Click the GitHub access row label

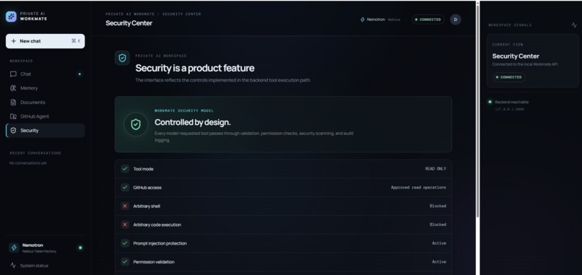pyautogui.click(x=147, y=188)
